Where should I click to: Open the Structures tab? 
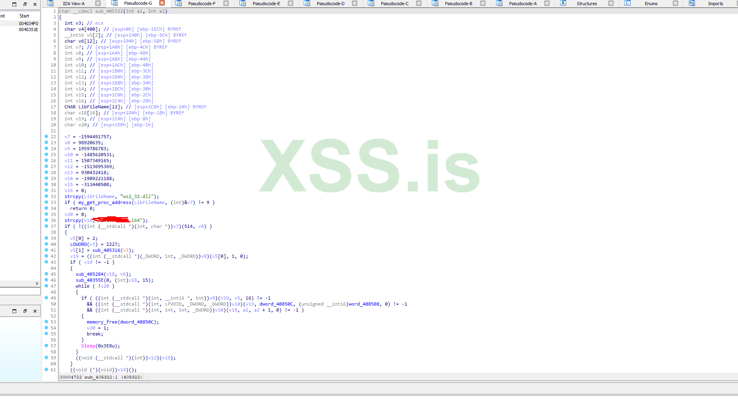click(x=587, y=4)
